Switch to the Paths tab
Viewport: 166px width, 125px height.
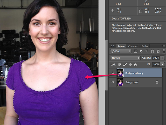click(145, 46)
